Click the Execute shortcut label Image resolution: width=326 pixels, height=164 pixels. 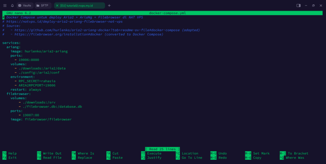pos(154,153)
